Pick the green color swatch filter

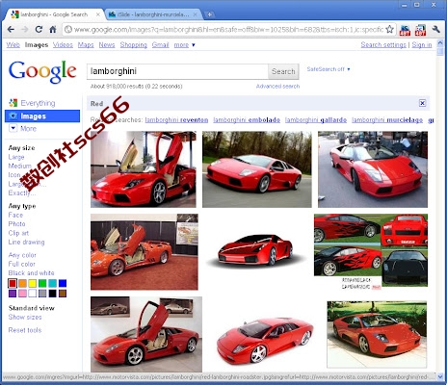click(x=42, y=283)
